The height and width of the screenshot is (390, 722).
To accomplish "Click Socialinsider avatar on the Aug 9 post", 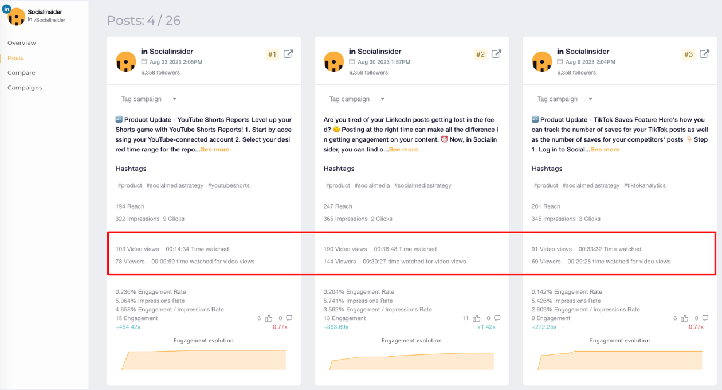I will (x=542, y=61).
